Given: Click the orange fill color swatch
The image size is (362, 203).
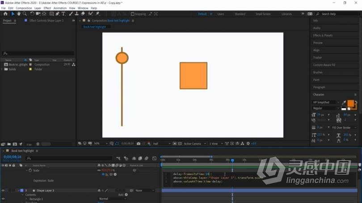Looking at the screenshot, I should 350,103.
